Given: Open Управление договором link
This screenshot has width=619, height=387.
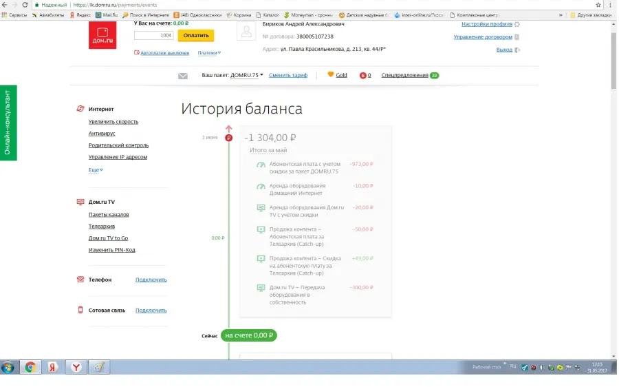Looking at the screenshot, I should pos(483,36).
